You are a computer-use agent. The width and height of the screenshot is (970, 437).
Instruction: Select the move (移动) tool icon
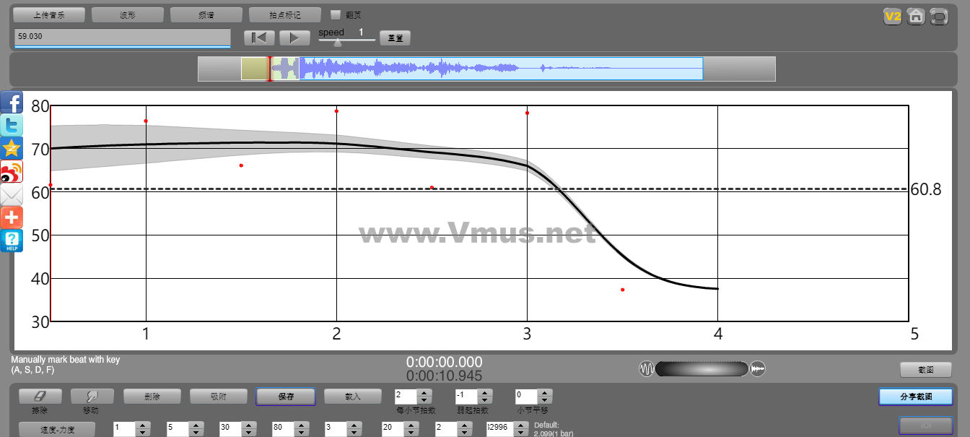tap(92, 397)
